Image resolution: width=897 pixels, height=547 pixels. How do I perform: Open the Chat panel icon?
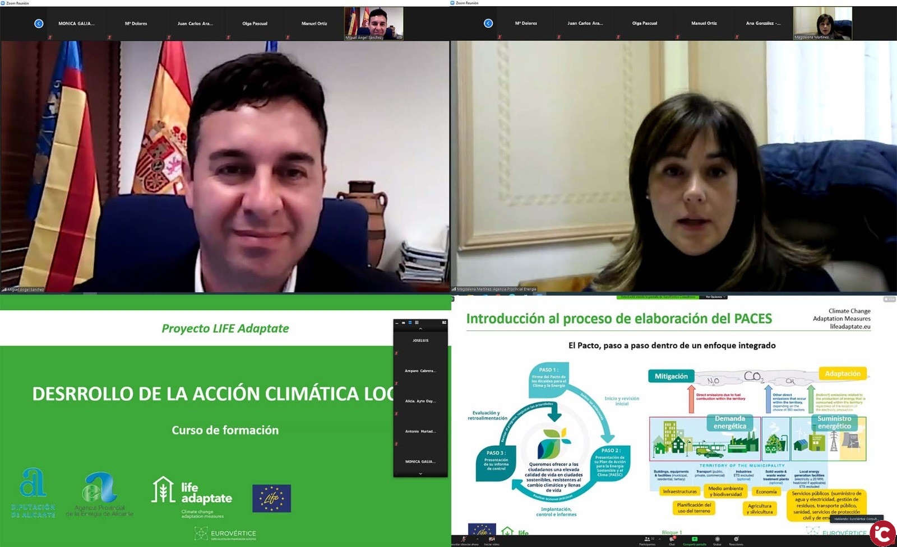[x=672, y=540]
